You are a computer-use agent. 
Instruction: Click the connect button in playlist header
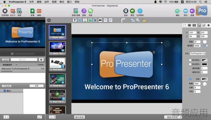click(37, 86)
